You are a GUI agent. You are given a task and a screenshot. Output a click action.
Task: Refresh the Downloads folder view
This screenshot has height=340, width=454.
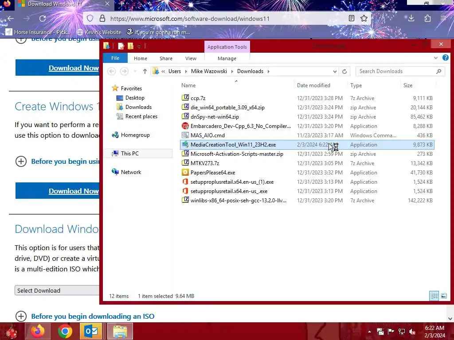[344, 71]
